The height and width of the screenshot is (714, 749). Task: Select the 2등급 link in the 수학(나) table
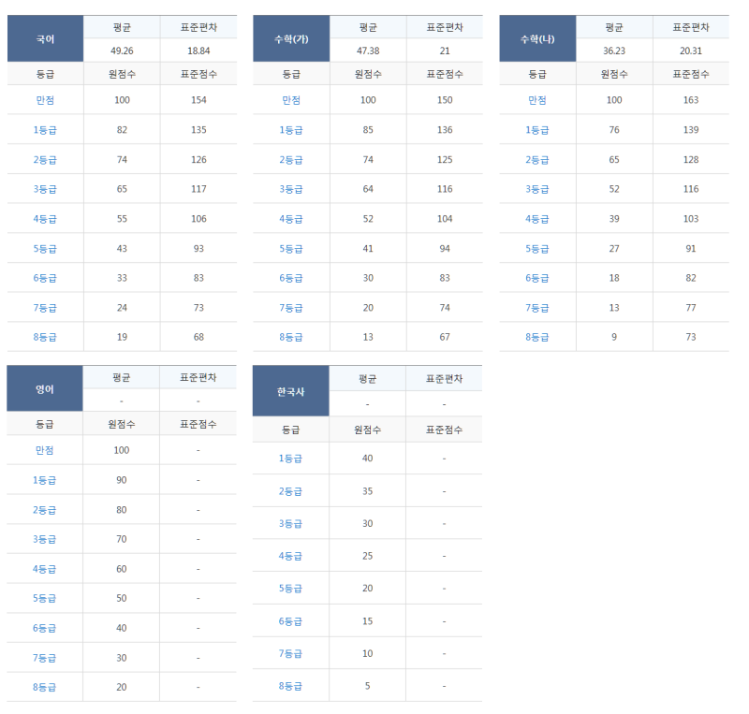(x=536, y=159)
